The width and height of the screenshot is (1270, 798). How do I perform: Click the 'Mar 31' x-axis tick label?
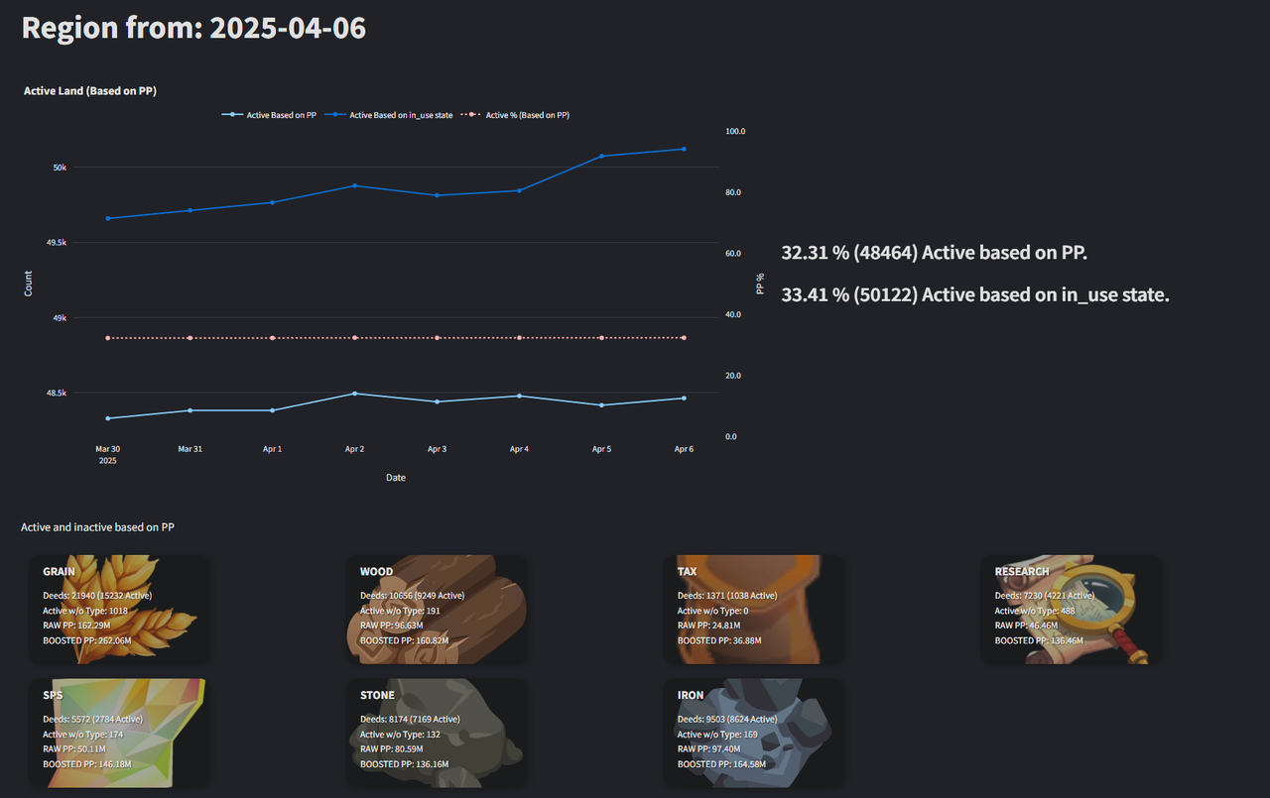[190, 449]
